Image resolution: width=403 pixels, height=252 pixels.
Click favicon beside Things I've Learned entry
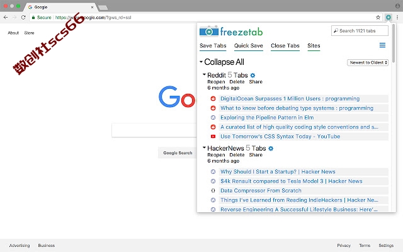[x=213, y=200]
